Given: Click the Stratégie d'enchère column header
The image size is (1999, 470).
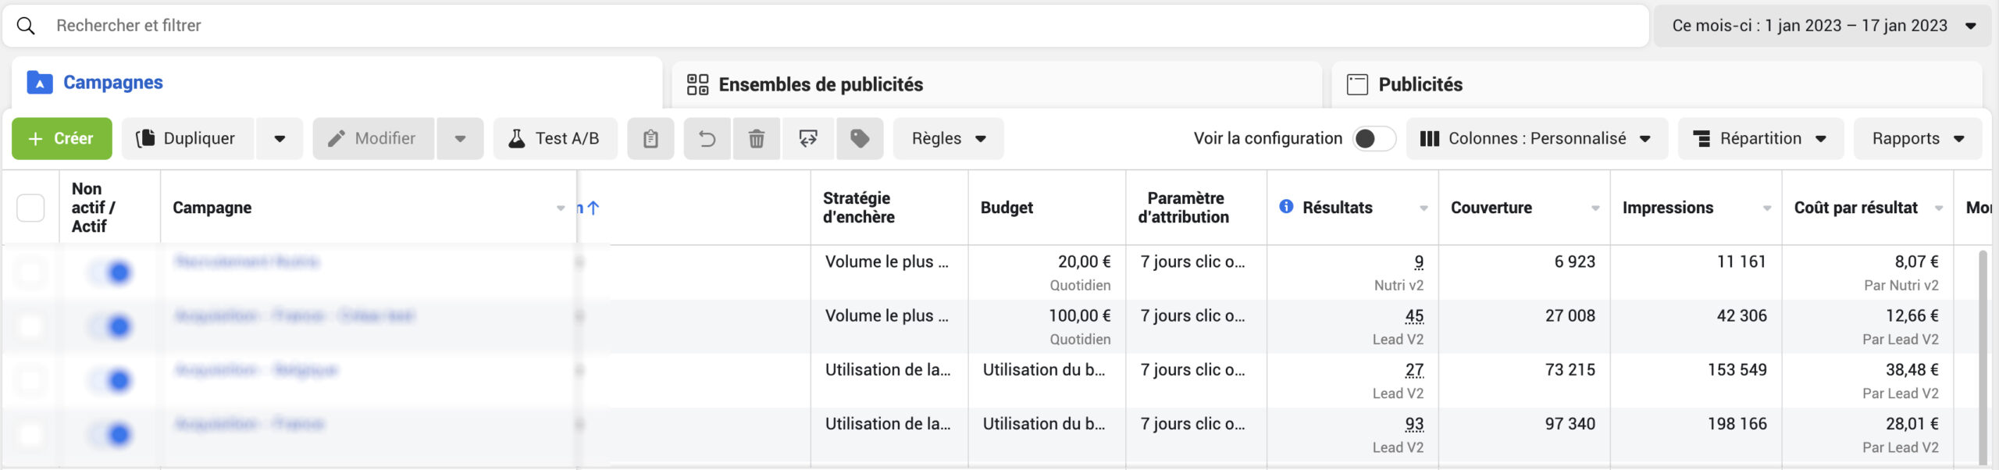Looking at the screenshot, I should click(x=889, y=208).
